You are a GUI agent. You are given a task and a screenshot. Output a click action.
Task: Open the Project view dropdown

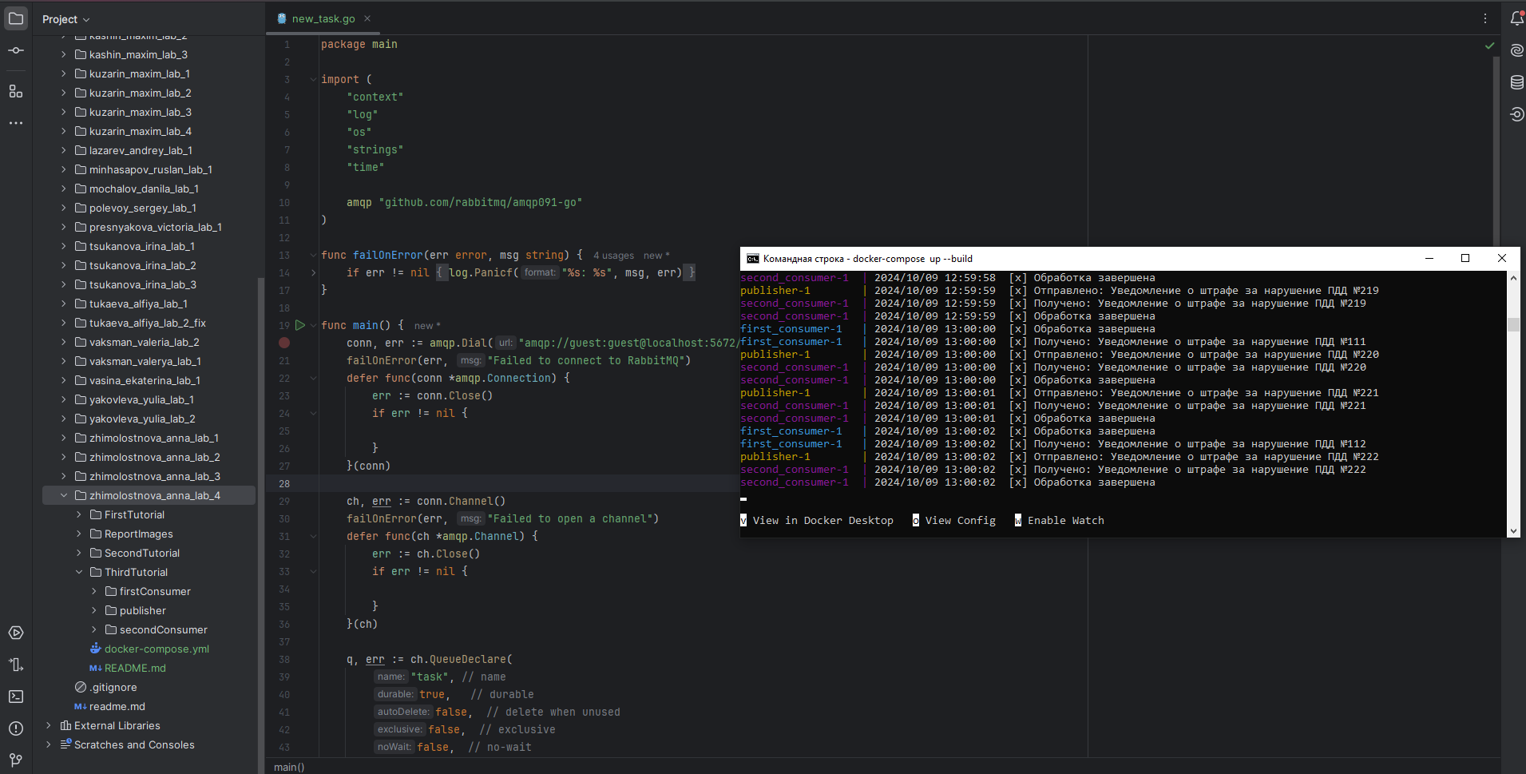(66, 19)
